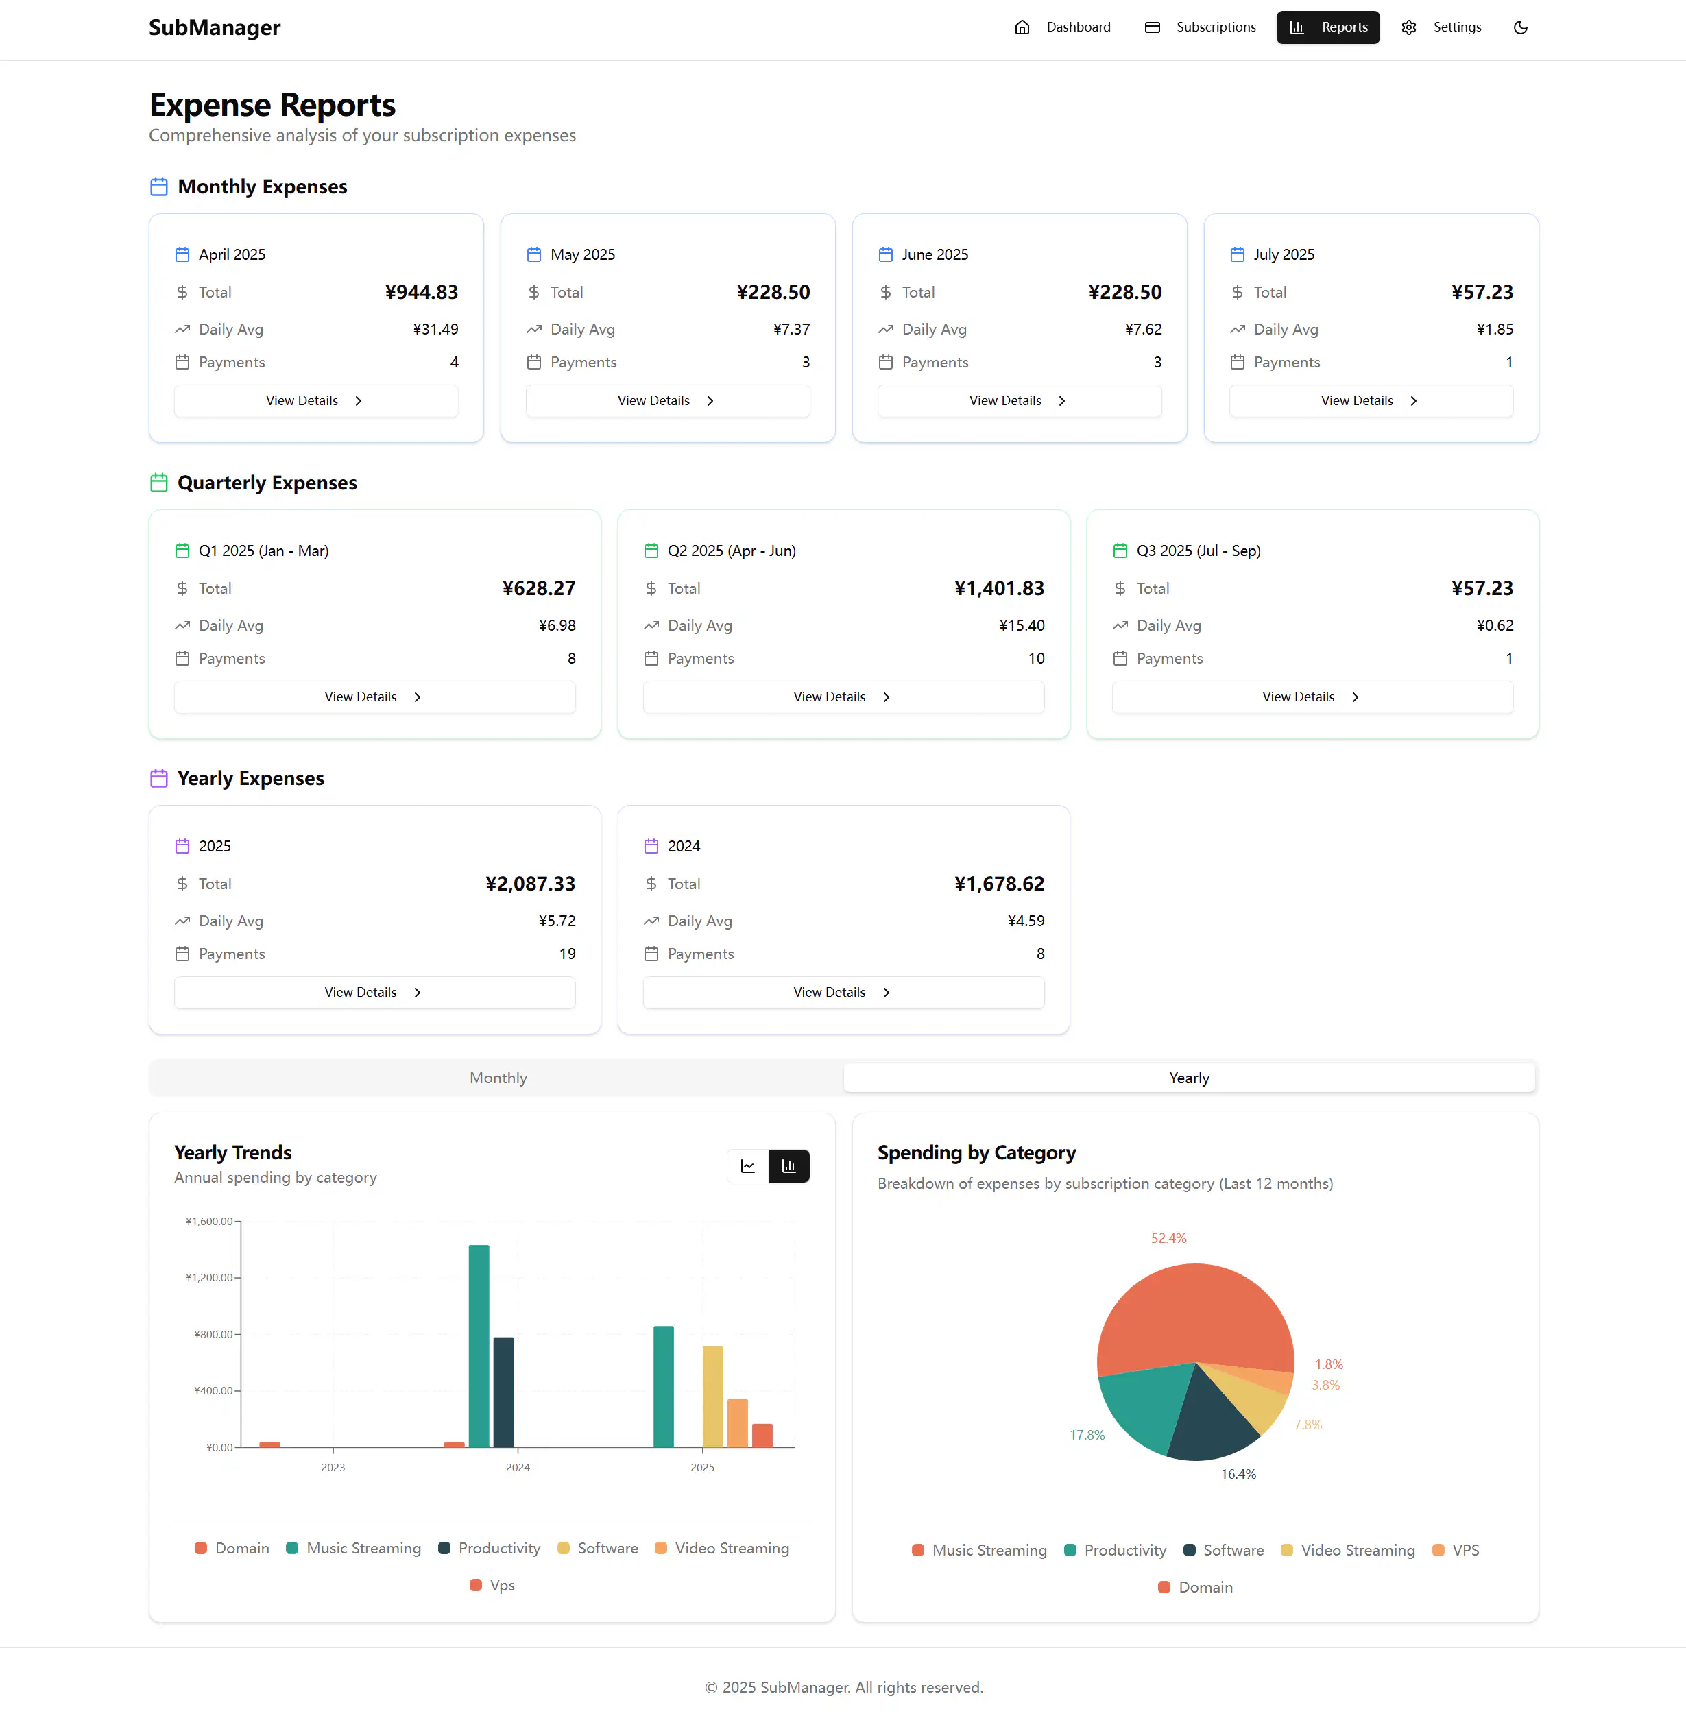Select the Monthly tab

tap(498, 1078)
